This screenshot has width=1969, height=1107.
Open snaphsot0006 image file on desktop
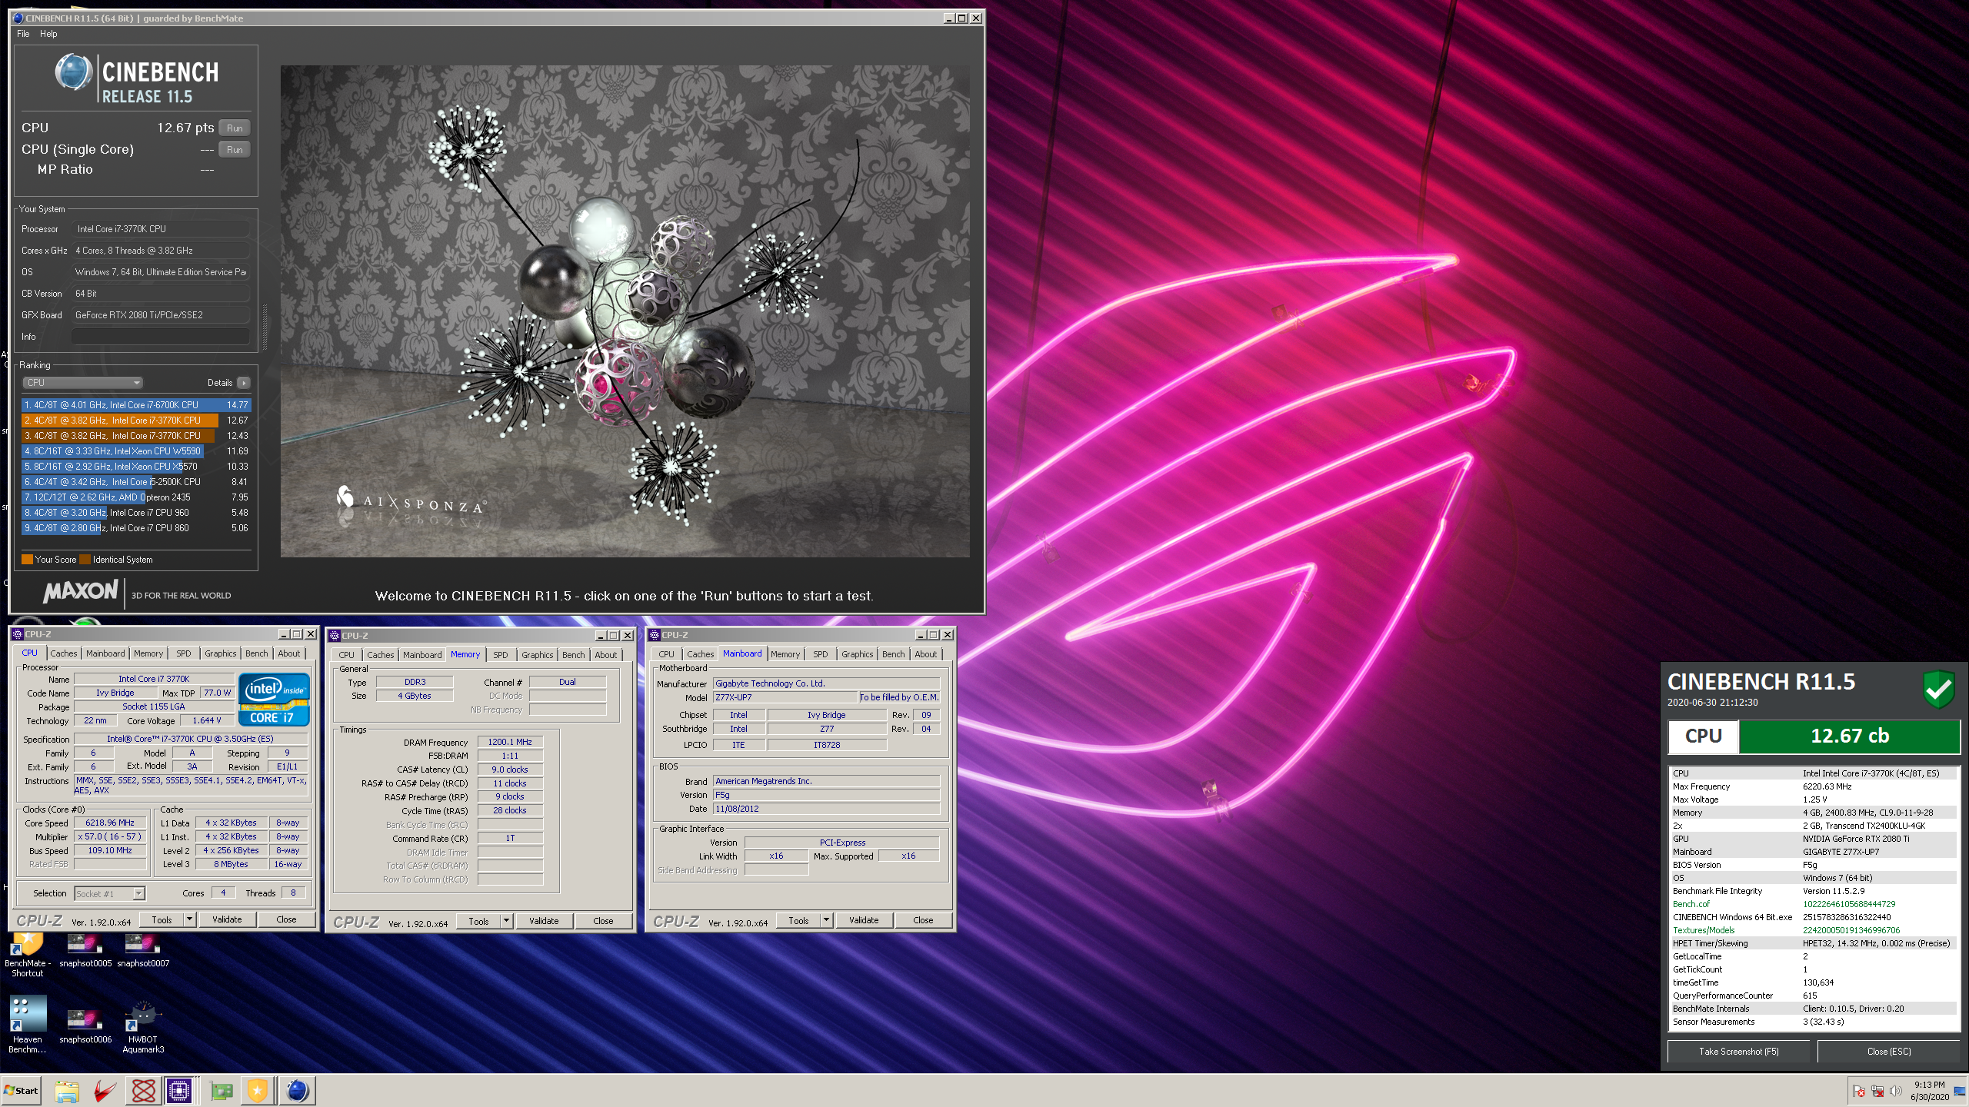[x=85, y=1026]
